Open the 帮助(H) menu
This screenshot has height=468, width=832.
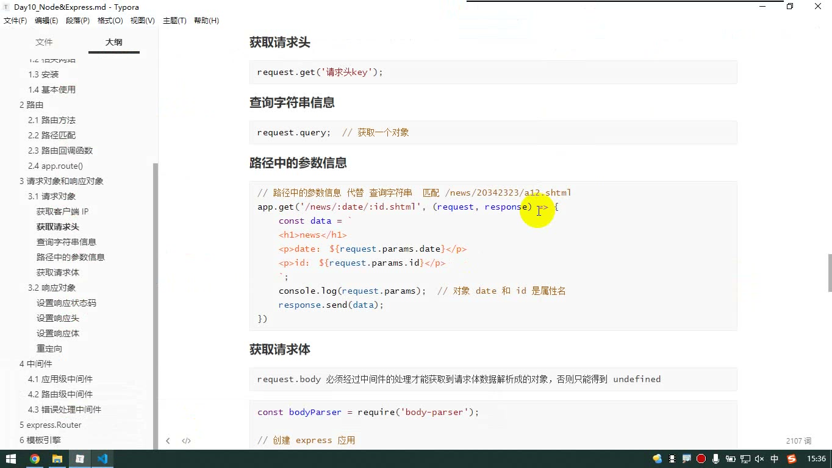206,21
